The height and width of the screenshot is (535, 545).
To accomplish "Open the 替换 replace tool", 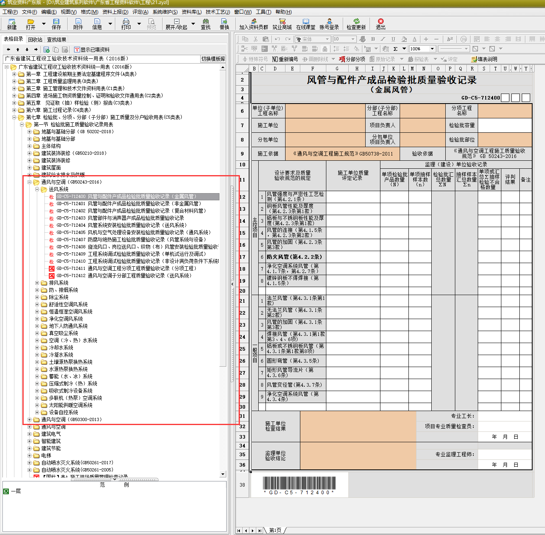I will coord(224,24).
